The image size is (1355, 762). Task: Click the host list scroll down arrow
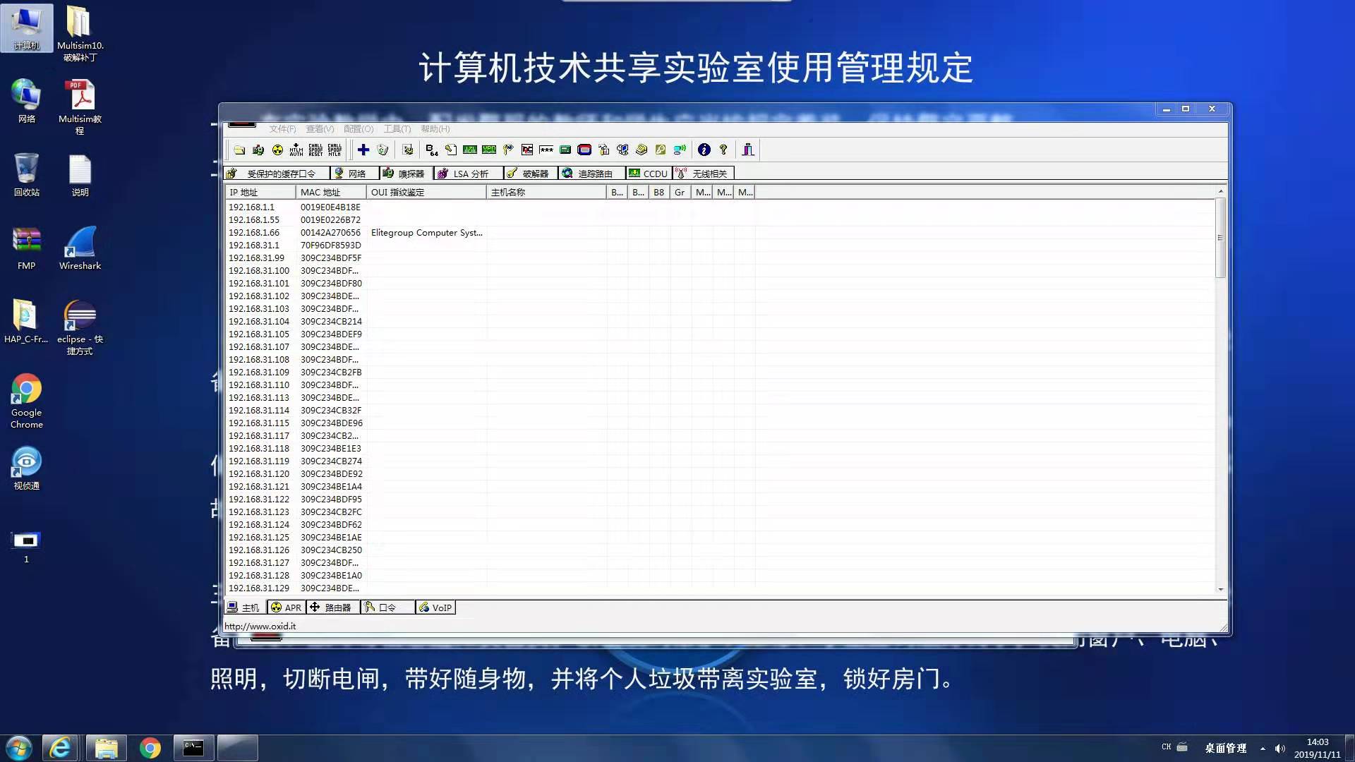(1221, 589)
